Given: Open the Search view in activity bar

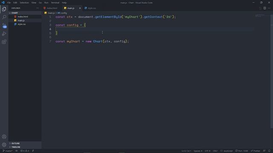Looking at the screenshot, I should tap(4, 17).
